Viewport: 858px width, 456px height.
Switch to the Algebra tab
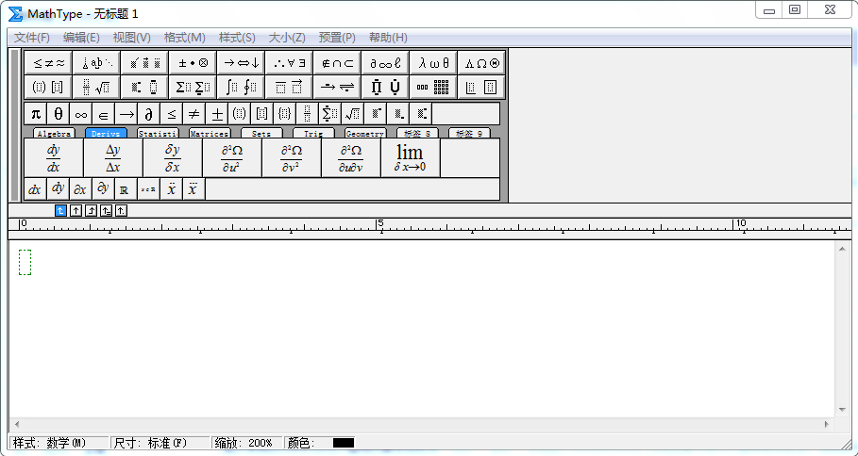coord(54,133)
